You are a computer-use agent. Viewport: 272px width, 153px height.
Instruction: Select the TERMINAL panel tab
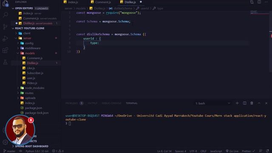pyautogui.click(x=132, y=103)
